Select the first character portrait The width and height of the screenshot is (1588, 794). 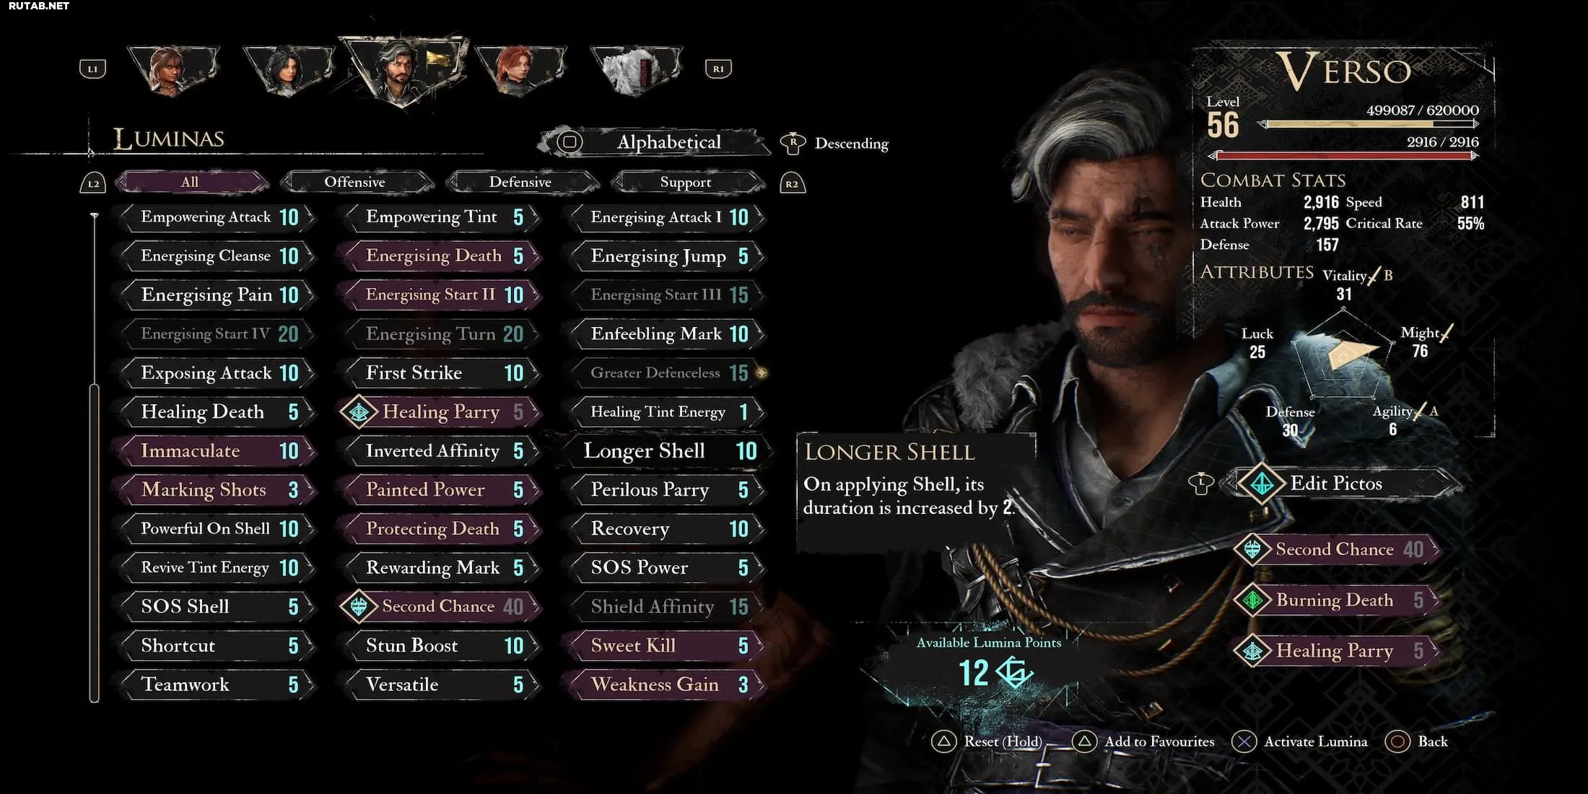(x=173, y=70)
